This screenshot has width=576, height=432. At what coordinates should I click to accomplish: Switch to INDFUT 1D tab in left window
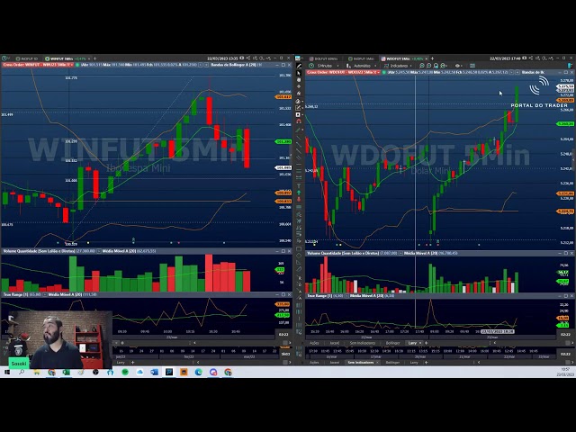pos(26,58)
